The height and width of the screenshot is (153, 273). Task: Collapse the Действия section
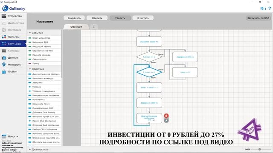[x=30, y=69]
